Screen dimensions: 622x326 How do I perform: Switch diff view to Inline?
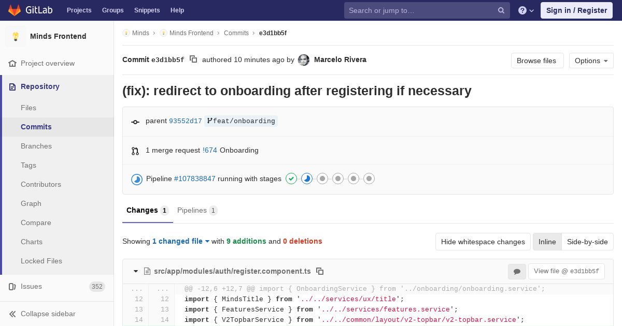[547, 242]
